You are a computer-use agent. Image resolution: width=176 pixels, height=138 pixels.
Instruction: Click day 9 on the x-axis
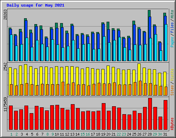click(x=53, y=134)
